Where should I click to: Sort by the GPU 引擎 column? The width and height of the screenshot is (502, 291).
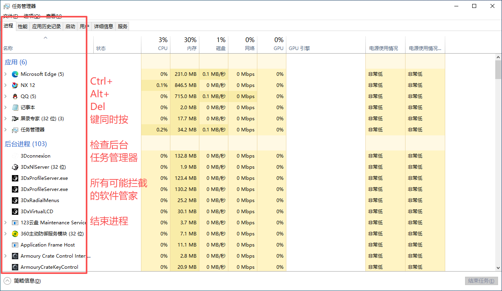coord(326,44)
